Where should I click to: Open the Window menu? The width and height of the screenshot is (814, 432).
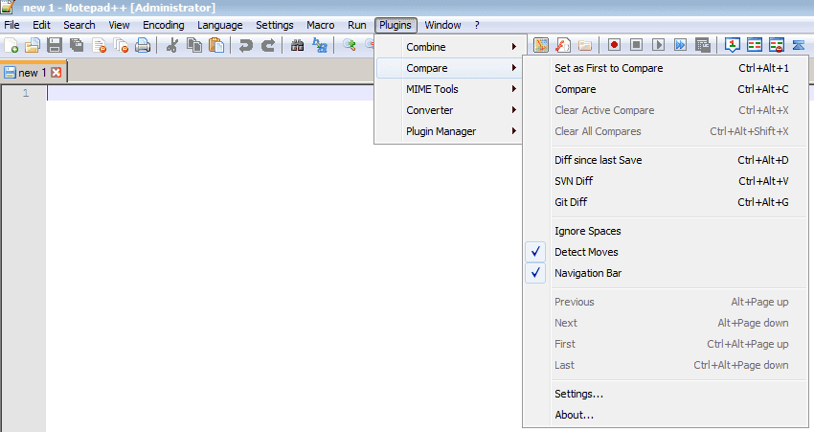[x=442, y=25]
